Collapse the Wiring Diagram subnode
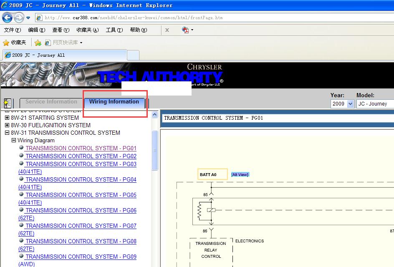 coord(14,140)
